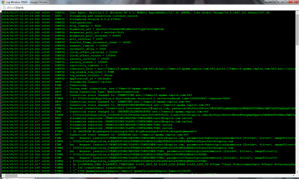Click 'StreamLink connect called.' line
Image resolution: width=299 pixels, height=179 pixels.
57,82
